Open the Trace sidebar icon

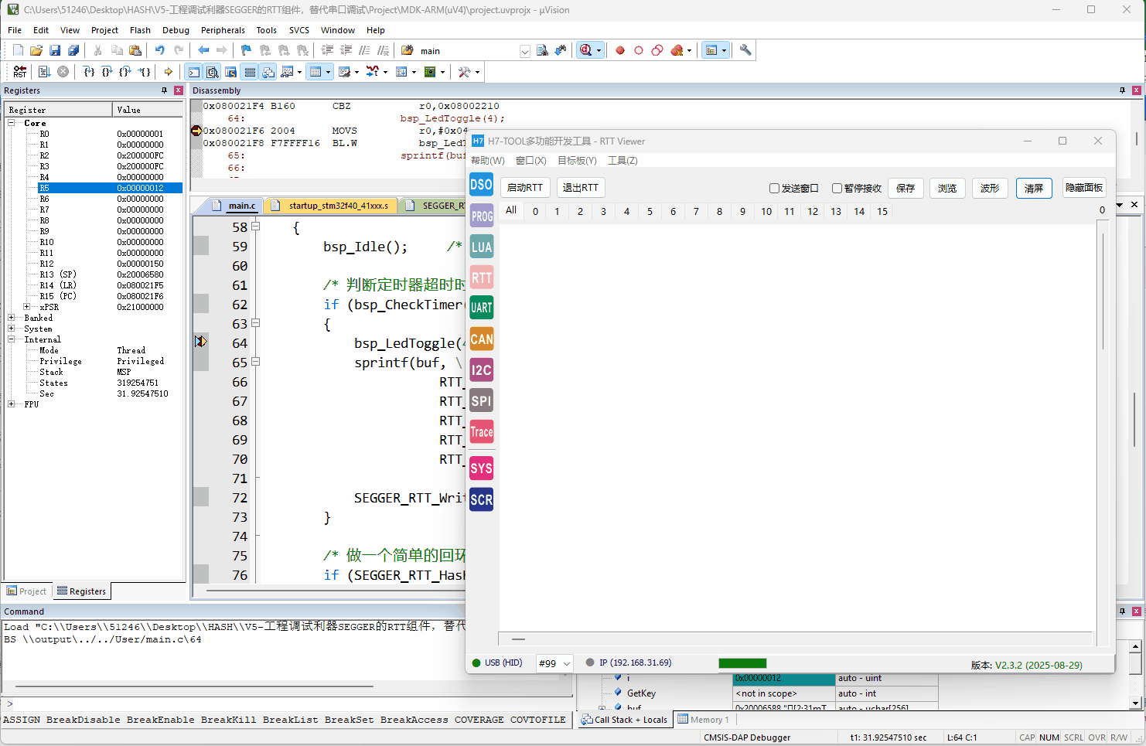(x=481, y=432)
